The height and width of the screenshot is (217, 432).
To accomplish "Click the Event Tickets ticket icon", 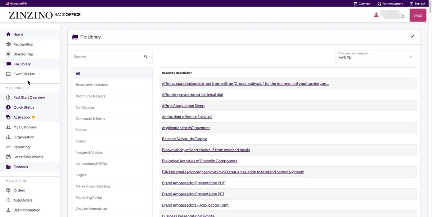I will 8,74.
